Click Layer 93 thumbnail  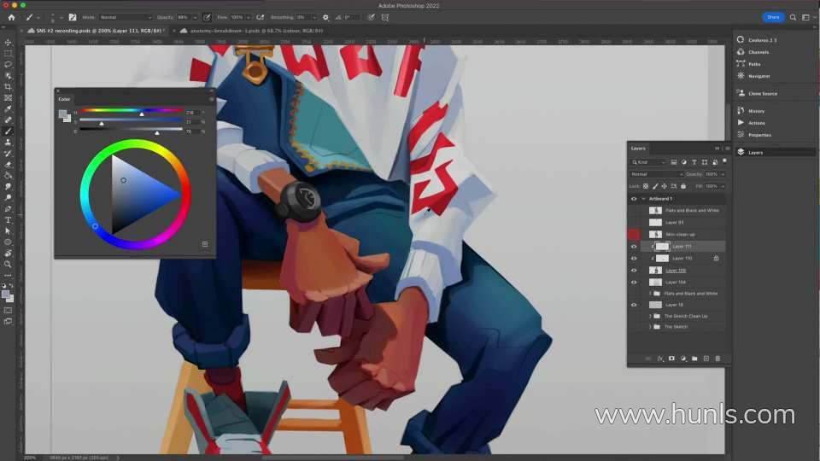click(x=655, y=222)
